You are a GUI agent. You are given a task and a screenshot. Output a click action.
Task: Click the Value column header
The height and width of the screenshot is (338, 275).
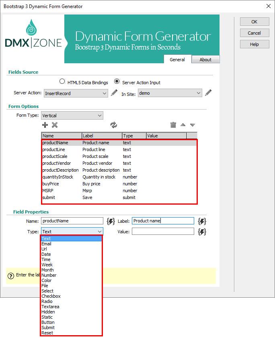click(x=166, y=136)
